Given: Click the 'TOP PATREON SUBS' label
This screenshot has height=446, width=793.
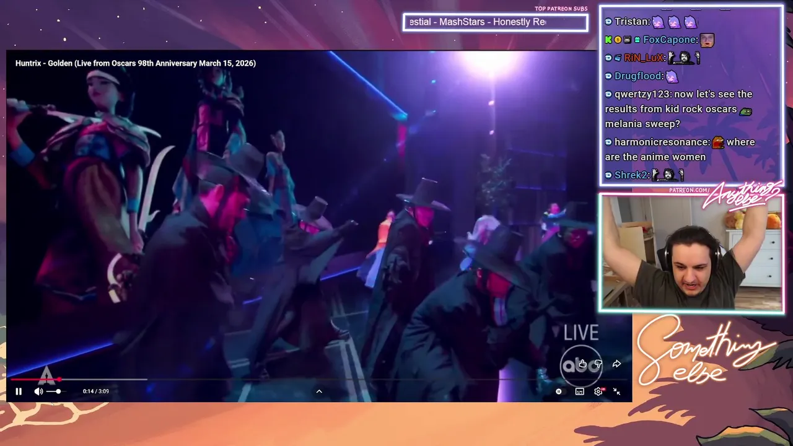Looking at the screenshot, I should click(561, 9).
